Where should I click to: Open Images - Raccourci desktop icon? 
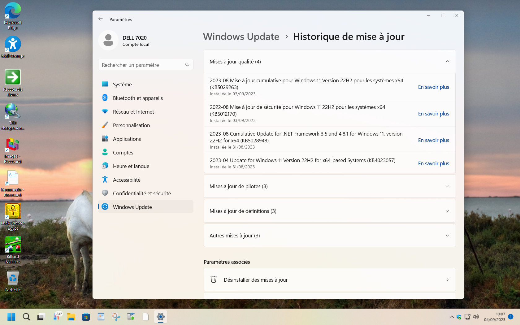tap(13, 150)
